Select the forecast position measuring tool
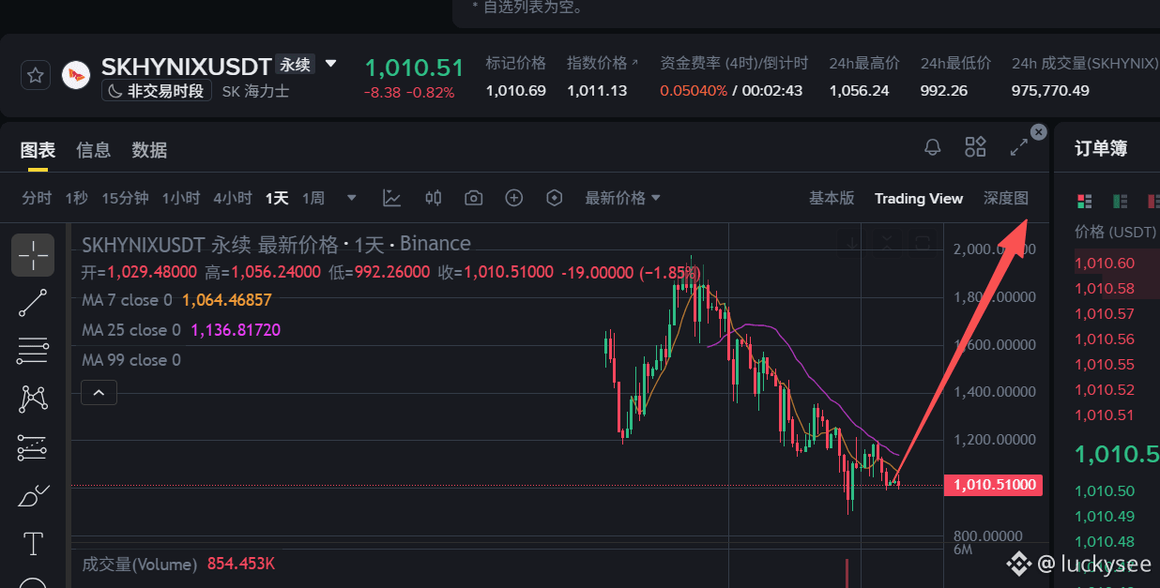Image resolution: width=1160 pixels, height=588 pixels. pyautogui.click(x=33, y=447)
